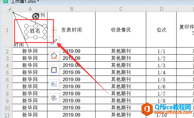Select column B header
The width and height of the screenshot is (194, 118).
(71, 9)
